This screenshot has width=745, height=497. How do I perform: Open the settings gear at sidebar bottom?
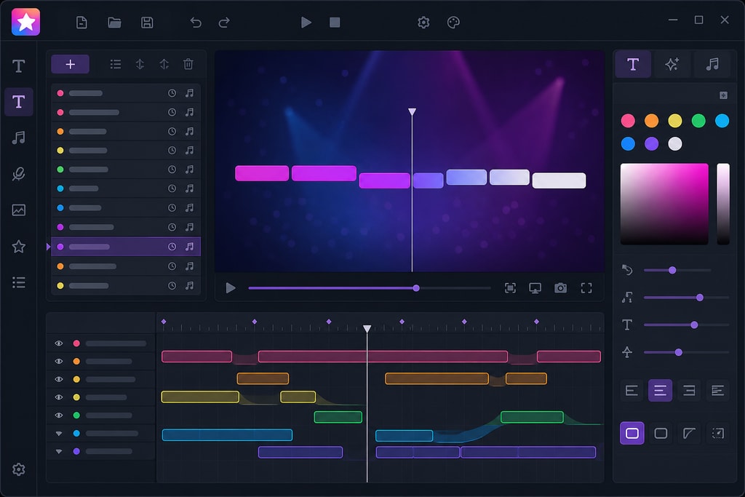(19, 469)
